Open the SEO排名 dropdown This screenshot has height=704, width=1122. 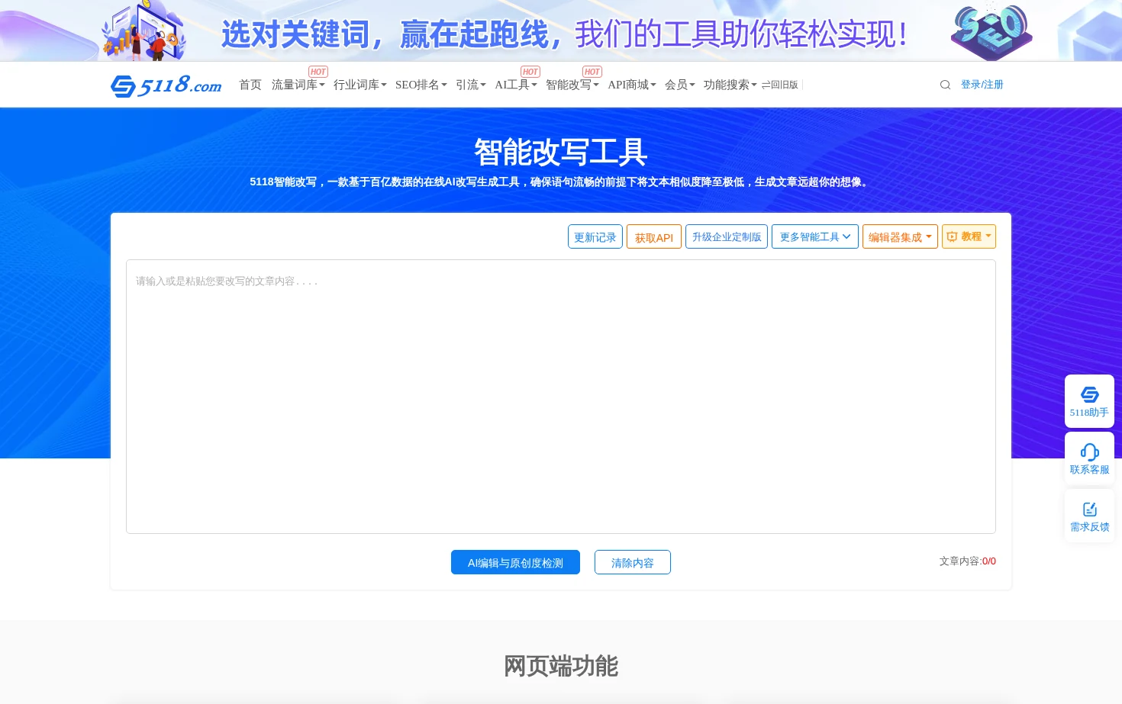421,85
